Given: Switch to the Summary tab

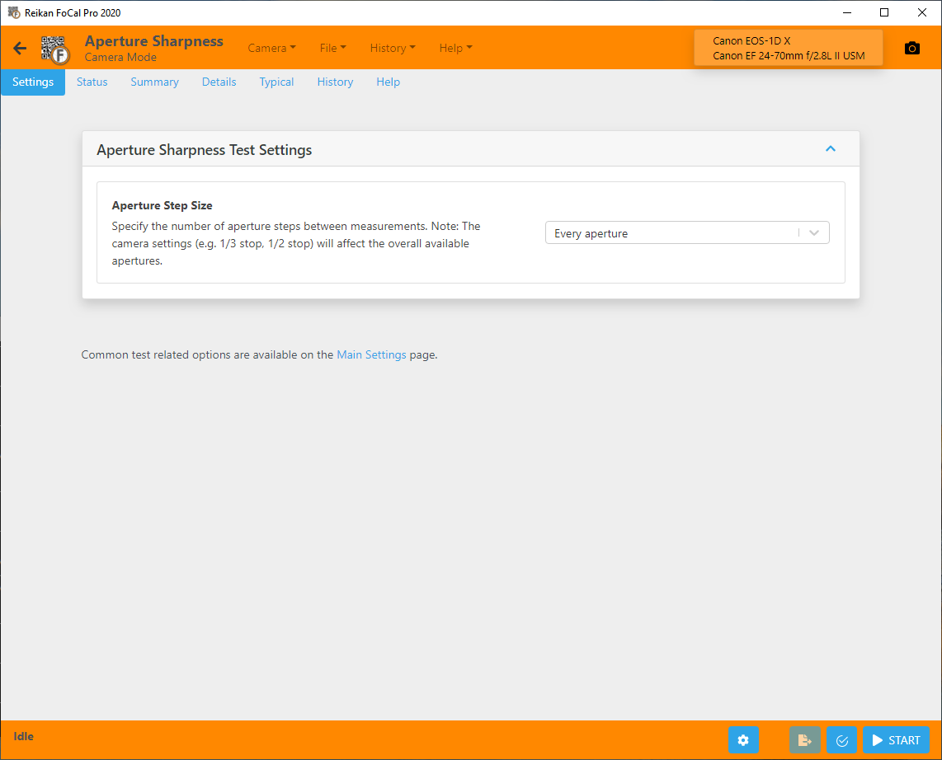Looking at the screenshot, I should (x=154, y=82).
